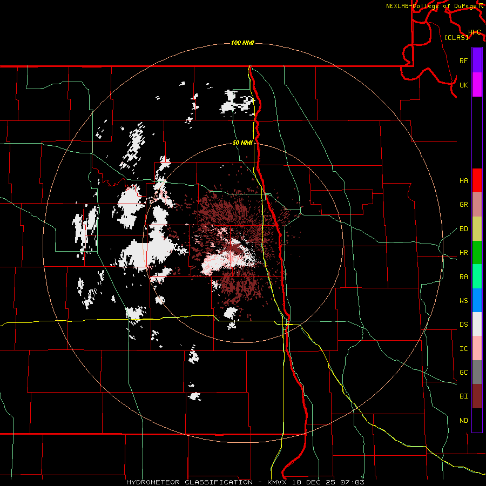Click the NEXLAB-College of DuPage text
The image size is (486, 486).
(x=431, y=6)
